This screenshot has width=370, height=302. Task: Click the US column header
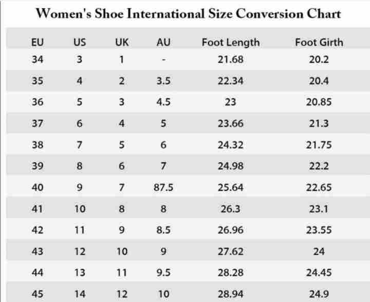click(x=80, y=42)
